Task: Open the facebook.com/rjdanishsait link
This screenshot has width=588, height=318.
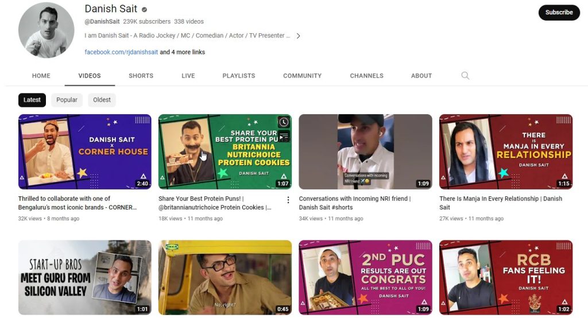Action: pyautogui.click(x=121, y=52)
